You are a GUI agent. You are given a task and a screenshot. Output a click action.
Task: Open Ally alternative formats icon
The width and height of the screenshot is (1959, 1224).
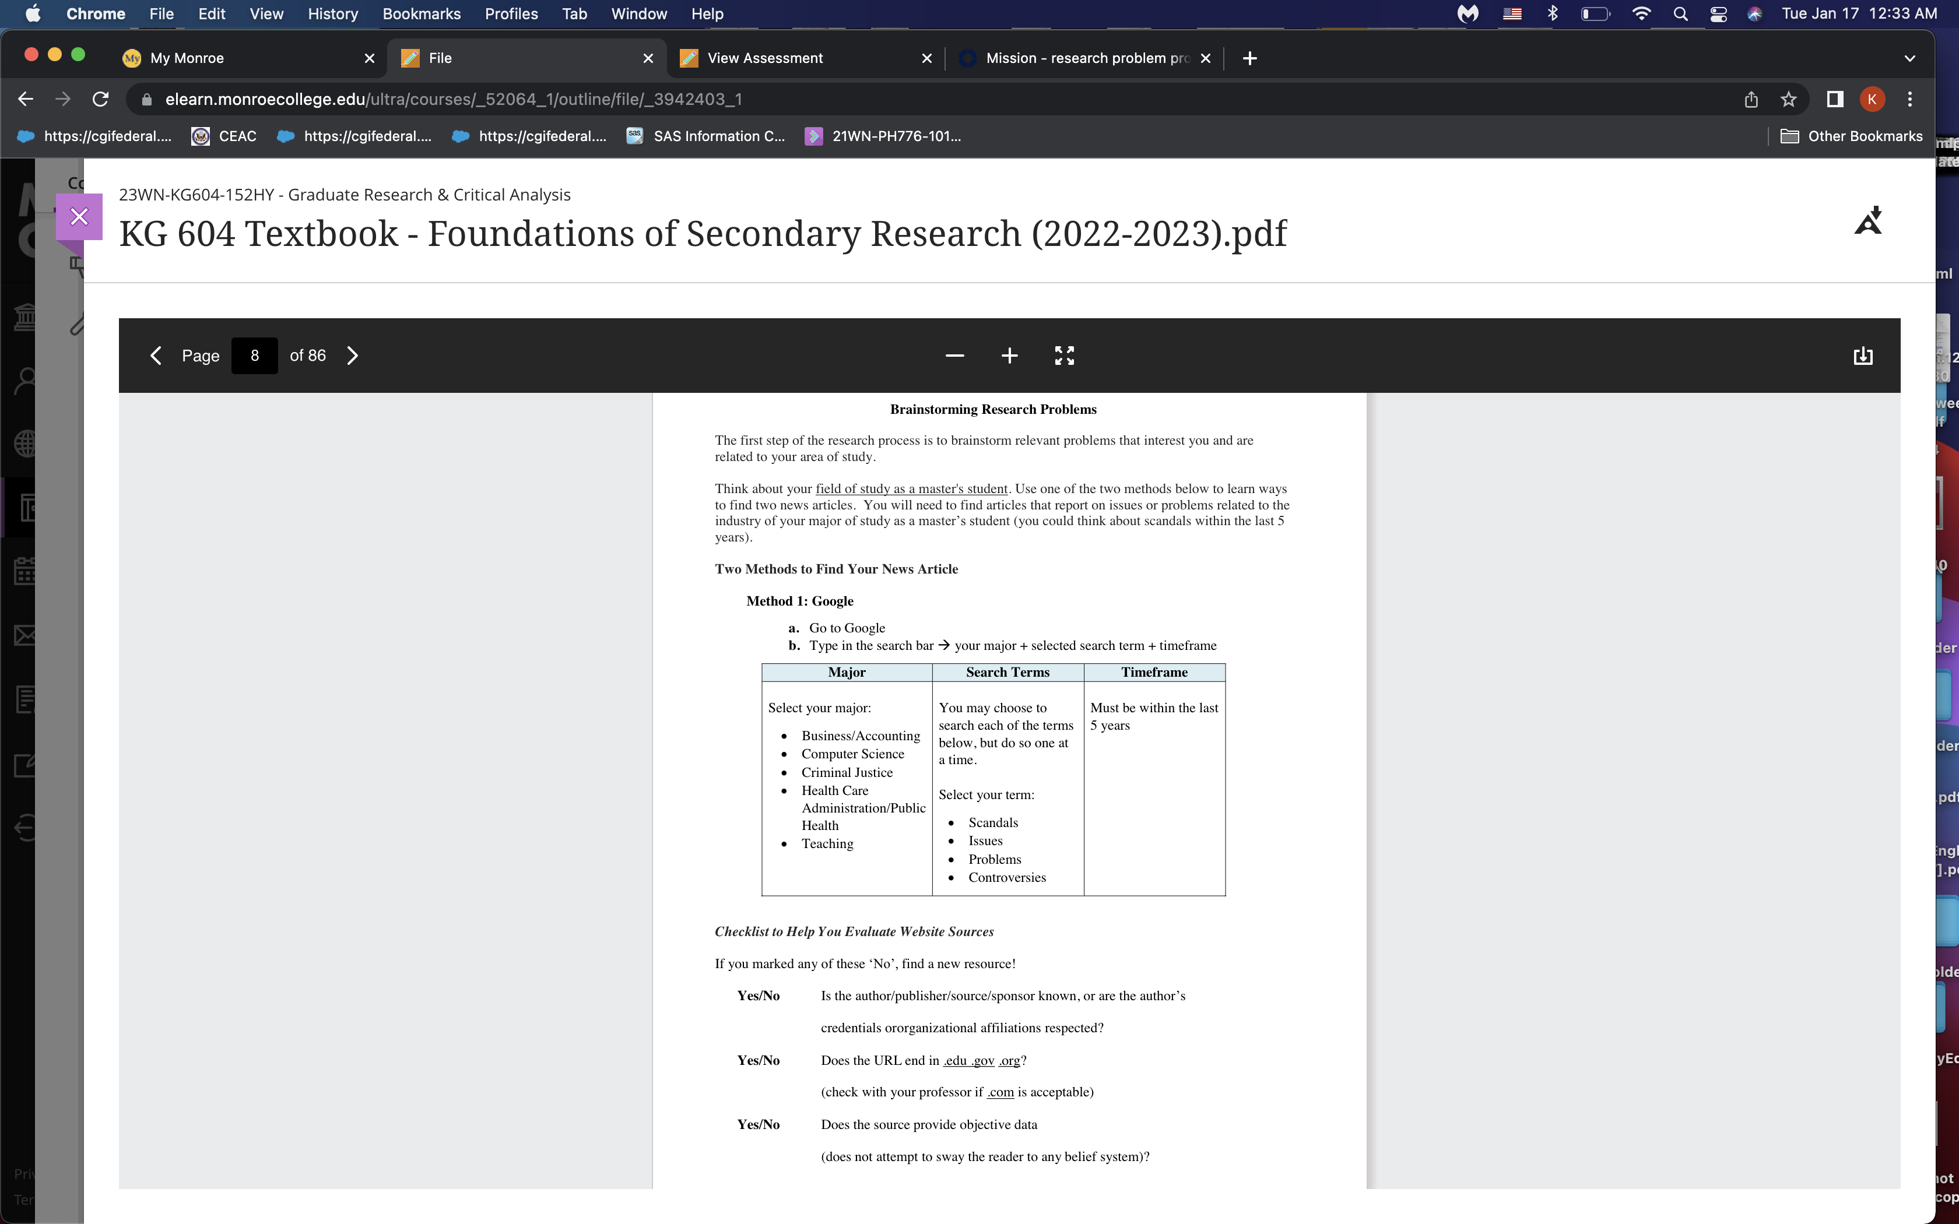pyautogui.click(x=1868, y=220)
